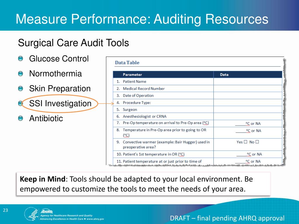Click the Keep in Mind callout box
Image resolution: width=299 pixels, height=224 pixels.
(143, 184)
